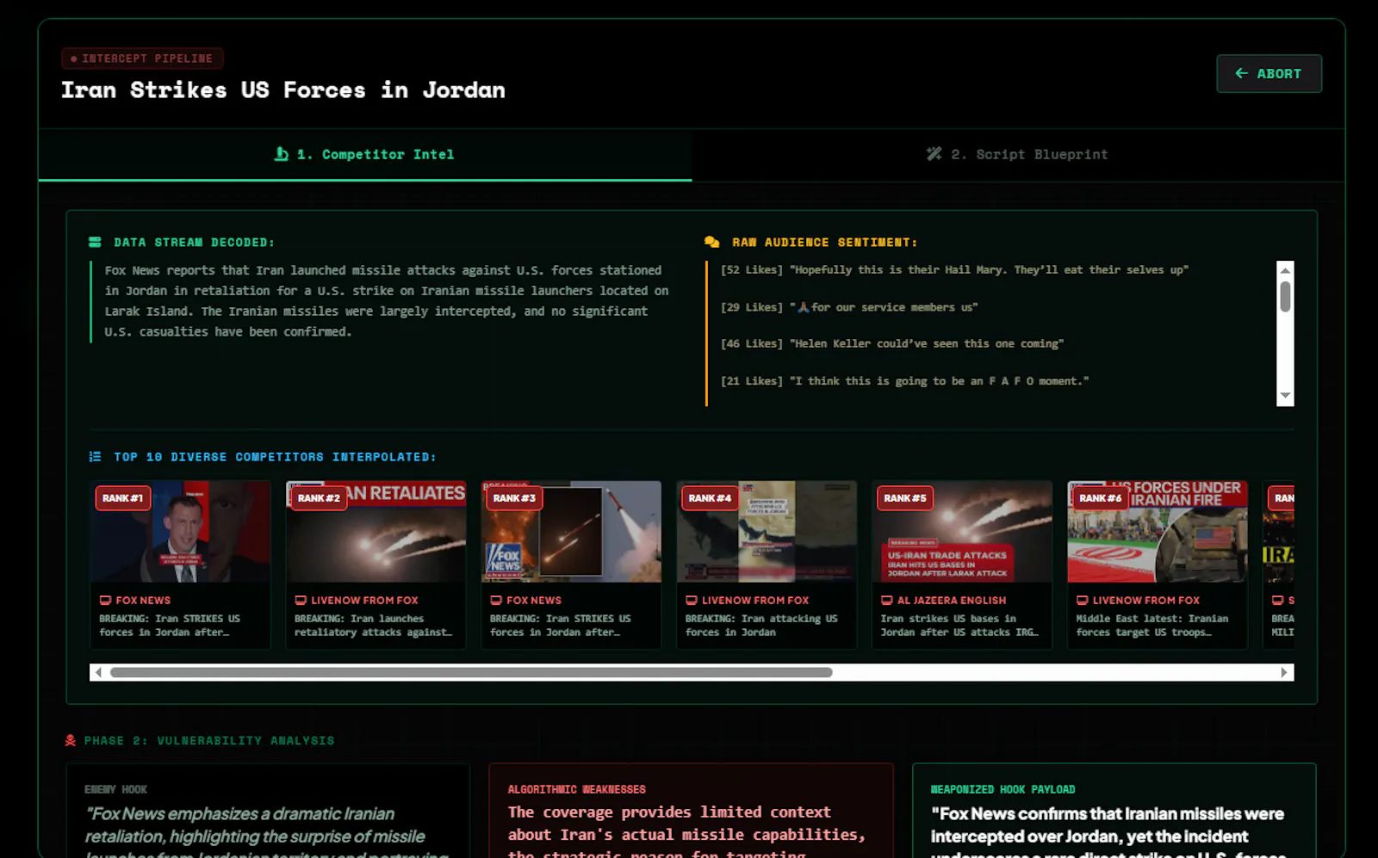1378x858 pixels.
Task: Click the Script Blueprint wand icon
Action: 934,154
